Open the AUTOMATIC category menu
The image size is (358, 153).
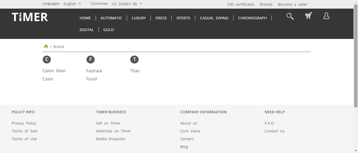[x=111, y=18]
